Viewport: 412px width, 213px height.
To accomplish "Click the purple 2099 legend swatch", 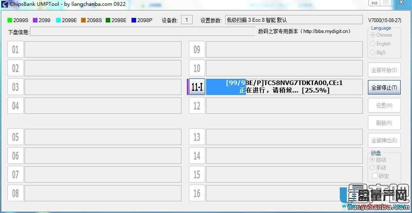I will coord(35,20).
